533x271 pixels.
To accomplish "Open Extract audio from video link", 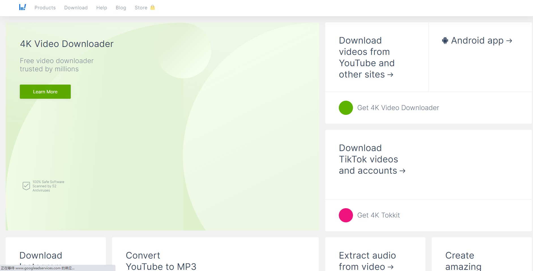I will 367,261.
